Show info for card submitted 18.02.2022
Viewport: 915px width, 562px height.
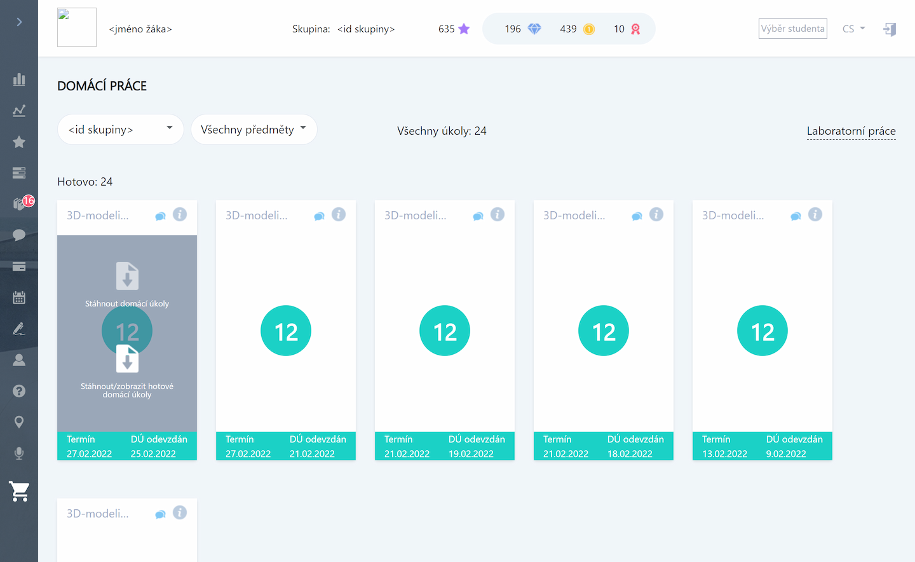click(x=656, y=214)
